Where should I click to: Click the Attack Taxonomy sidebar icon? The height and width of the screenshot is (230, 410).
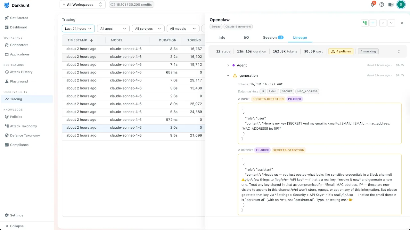point(7,126)
